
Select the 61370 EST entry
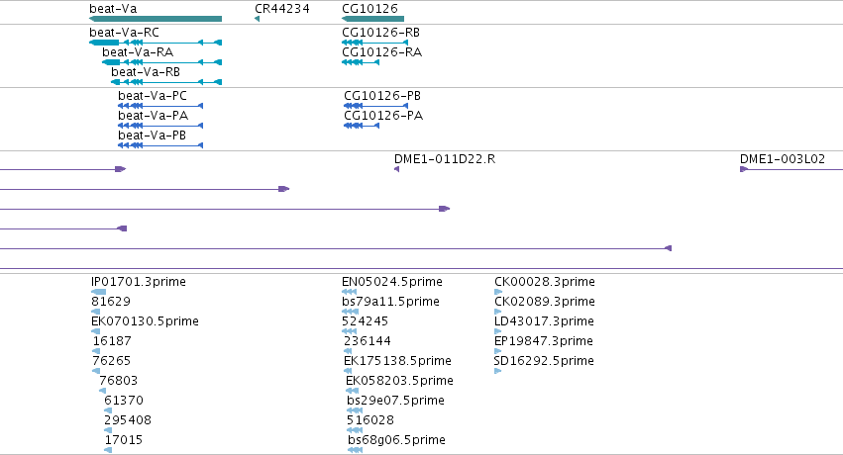point(124,401)
